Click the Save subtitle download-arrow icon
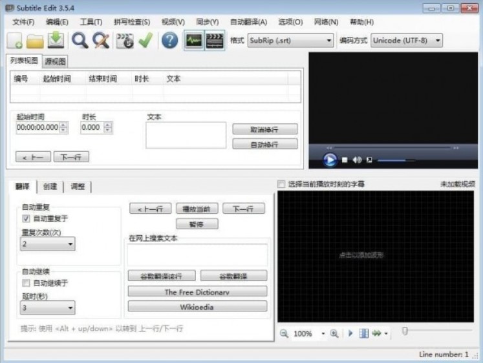This screenshot has width=483, height=363. coord(56,41)
